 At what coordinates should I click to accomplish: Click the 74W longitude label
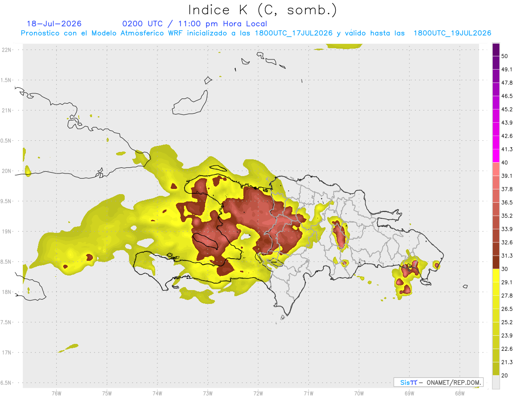click(157, 393)
